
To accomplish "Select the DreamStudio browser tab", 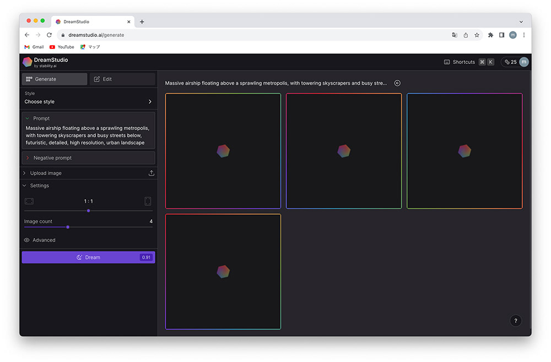I will [93, 21].
